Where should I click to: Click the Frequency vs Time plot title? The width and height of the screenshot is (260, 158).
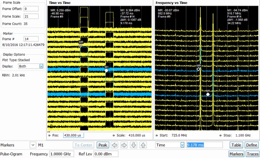click(172, 3)
